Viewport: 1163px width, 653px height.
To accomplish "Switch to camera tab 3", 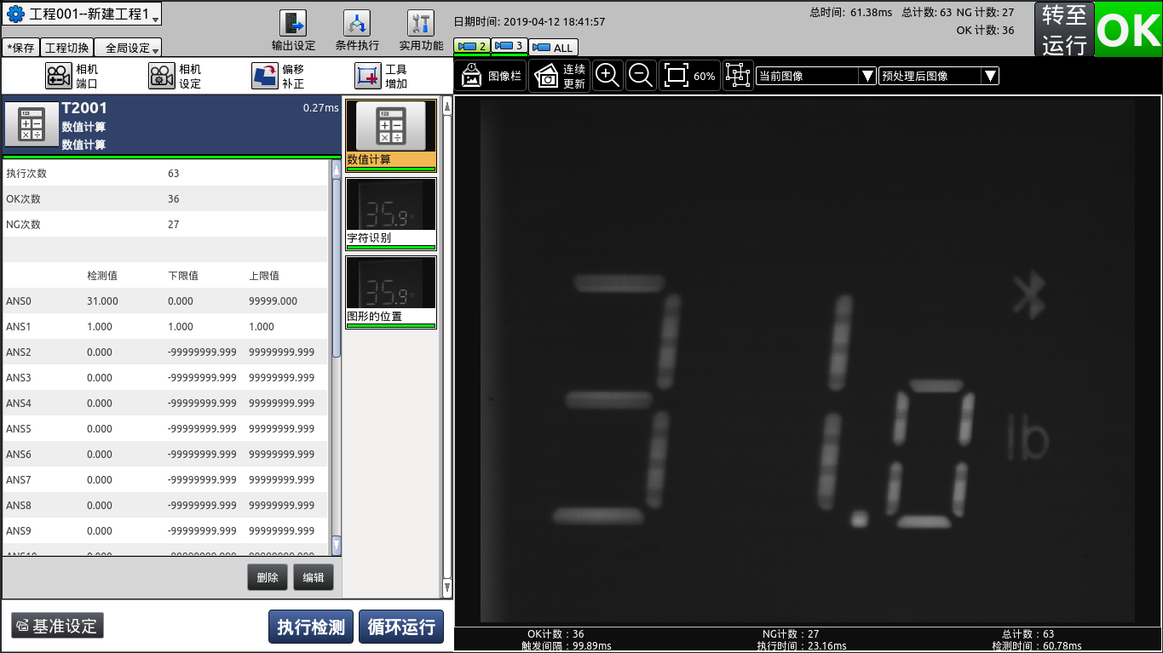I will click(x=509, y=46).
